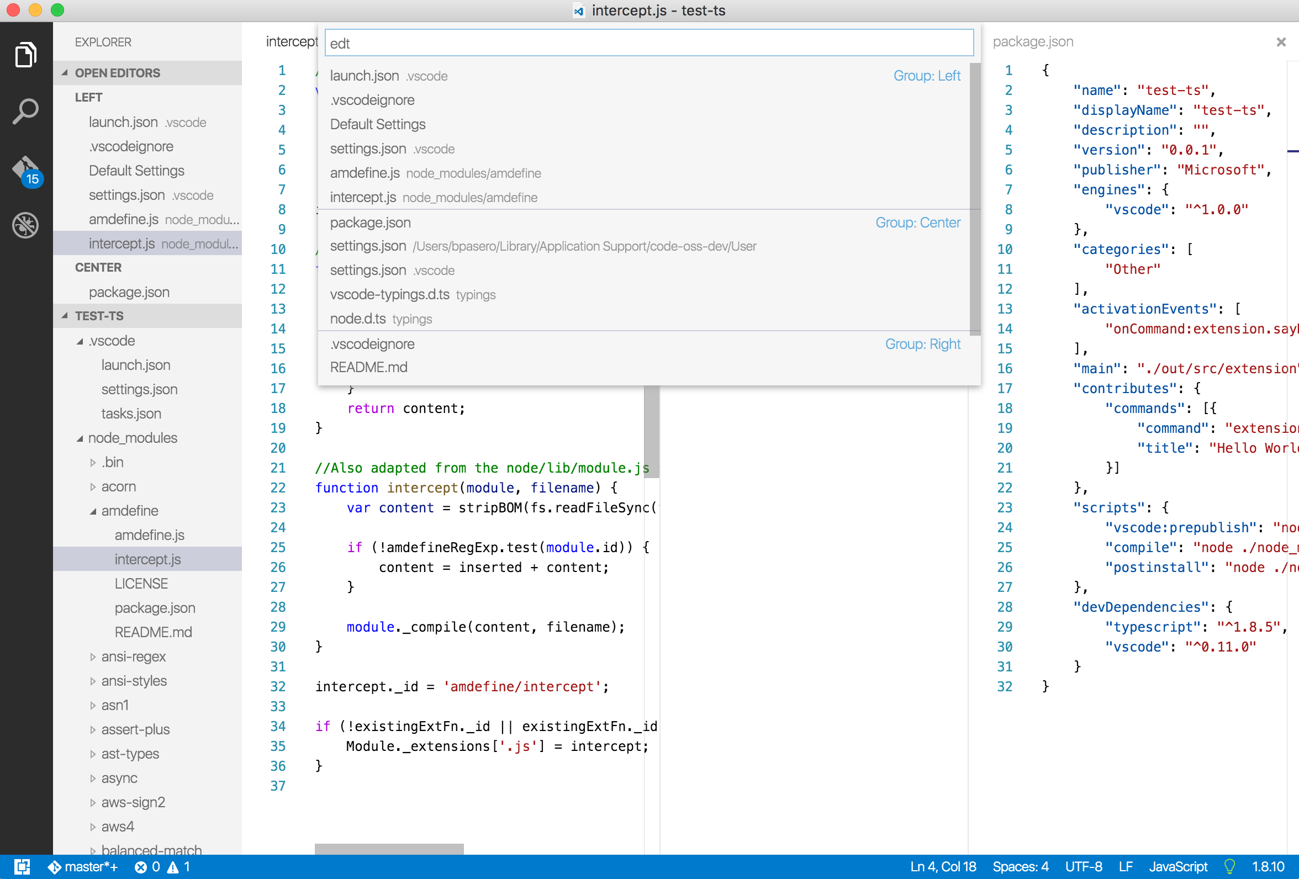Open the Explorer view icon
The width and height of the screenshot is (1299, 879).
[x=26, y=55]
